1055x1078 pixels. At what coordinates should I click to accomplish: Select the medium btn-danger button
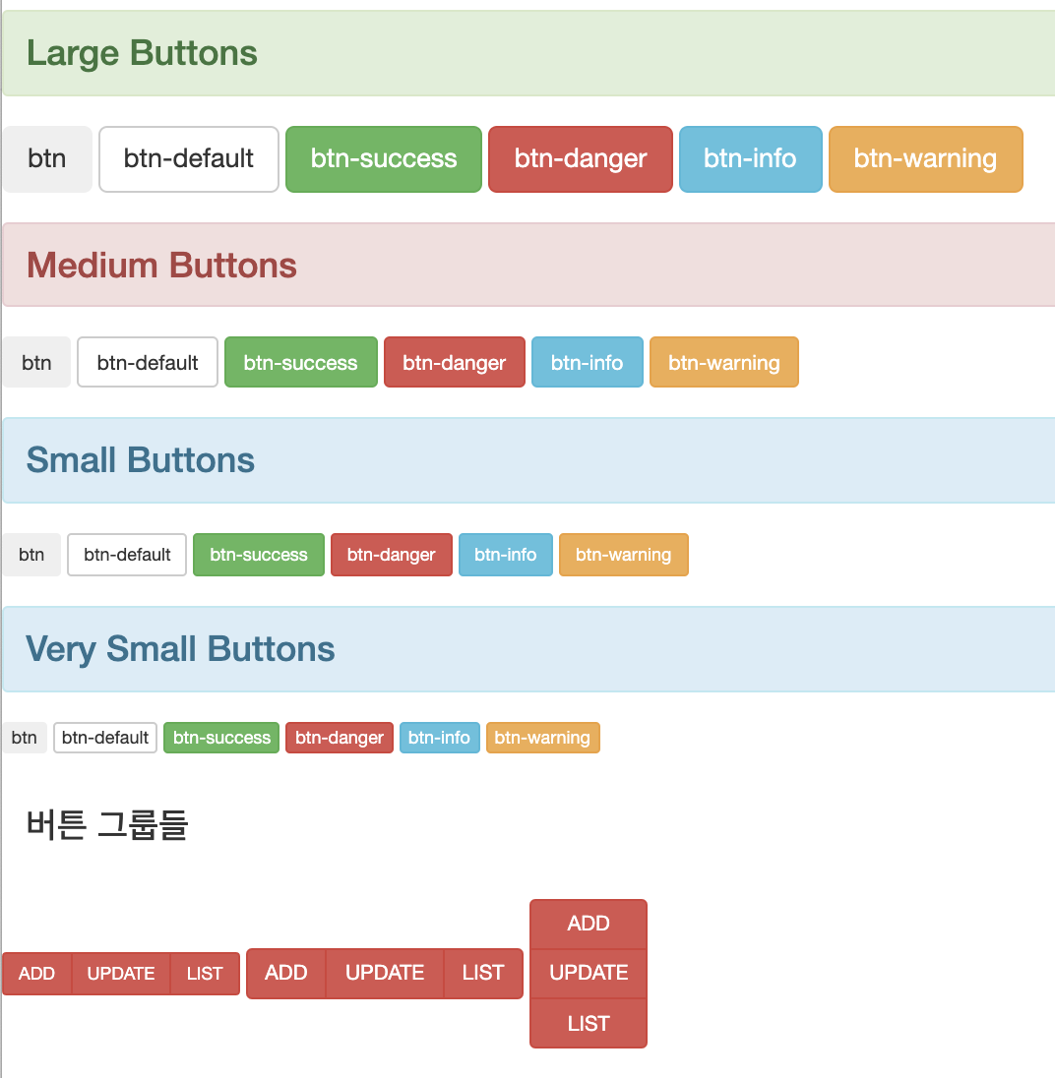[x=455, y=362]
